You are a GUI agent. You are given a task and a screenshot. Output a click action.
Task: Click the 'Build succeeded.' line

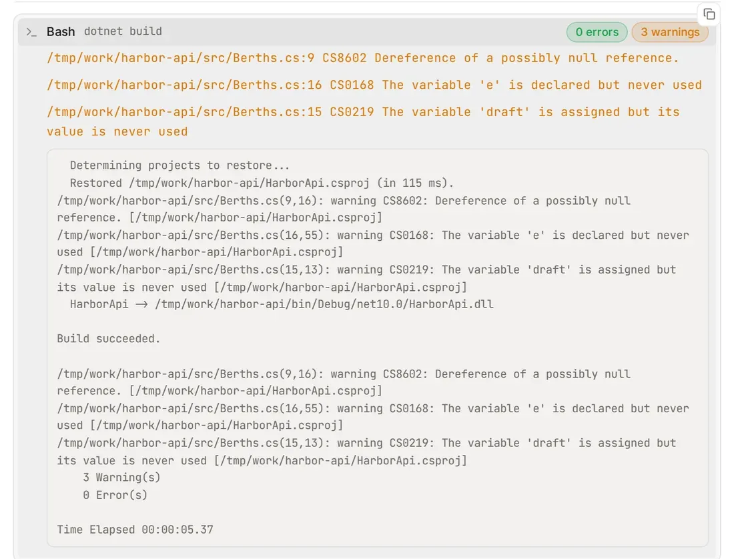point(109,339)
